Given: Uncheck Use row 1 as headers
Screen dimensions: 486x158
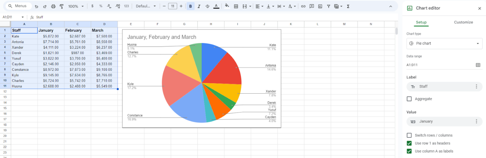Looking at the screenshot, I should (x=409, y=143).
